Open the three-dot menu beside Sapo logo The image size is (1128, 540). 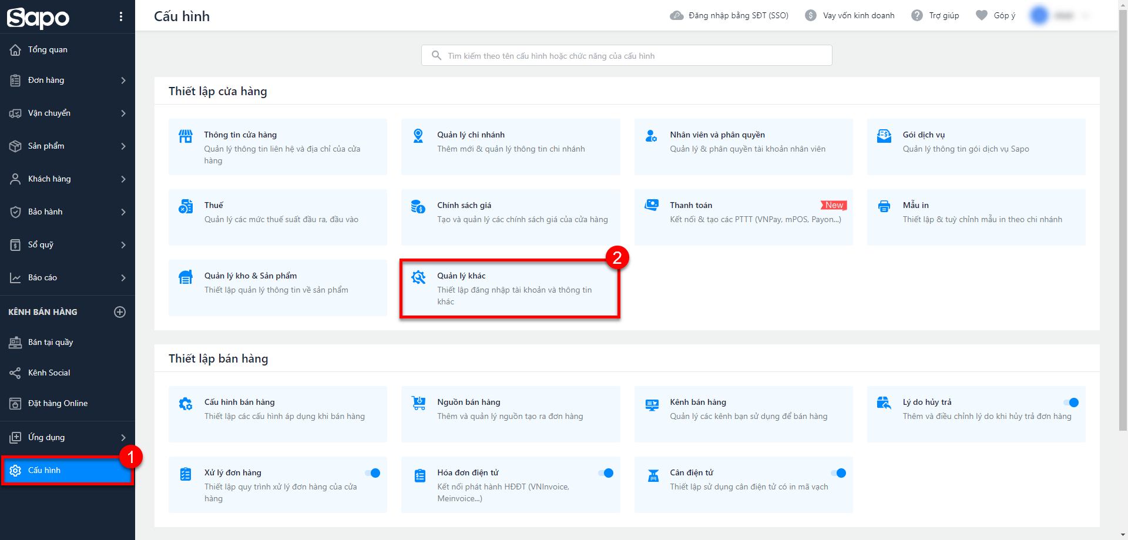click(x=121, y=16)
